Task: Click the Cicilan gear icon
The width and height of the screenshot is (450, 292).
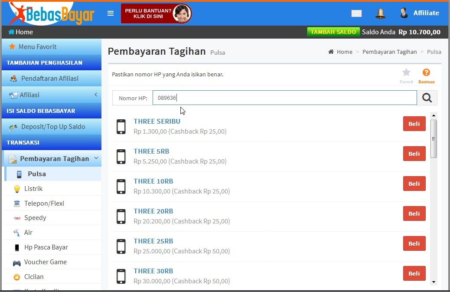Action: 16,277
